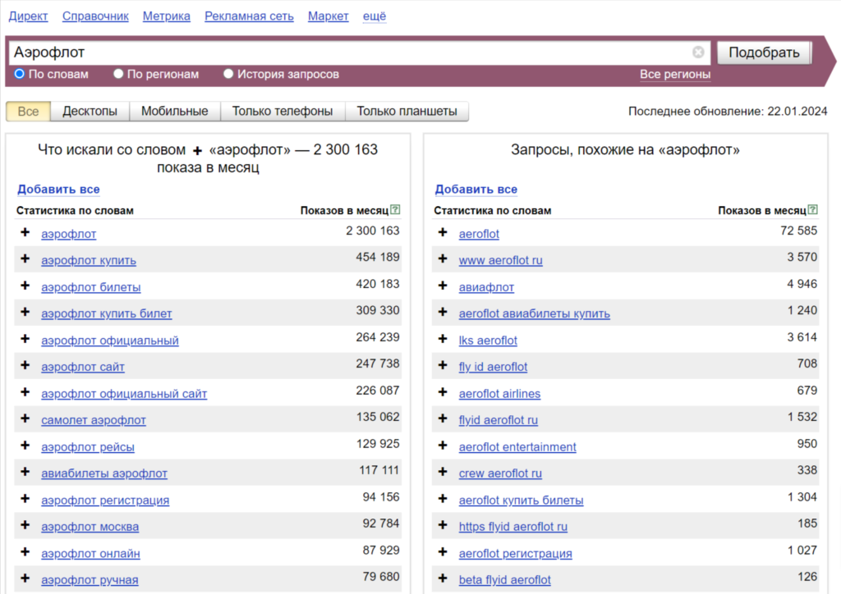Image resolution: width=841 pixels, height=594 pixels.
Task: Switch to the Все devices tab
Action: pos(29,112)
